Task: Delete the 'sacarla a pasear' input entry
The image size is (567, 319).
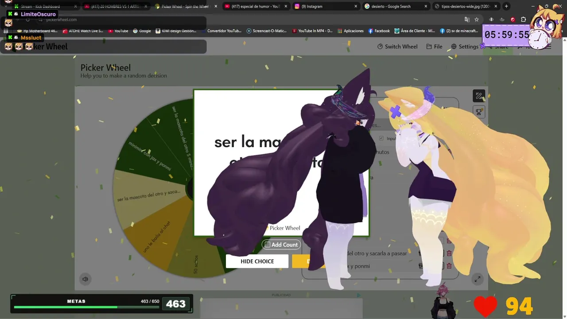Action: click(449, 253)
